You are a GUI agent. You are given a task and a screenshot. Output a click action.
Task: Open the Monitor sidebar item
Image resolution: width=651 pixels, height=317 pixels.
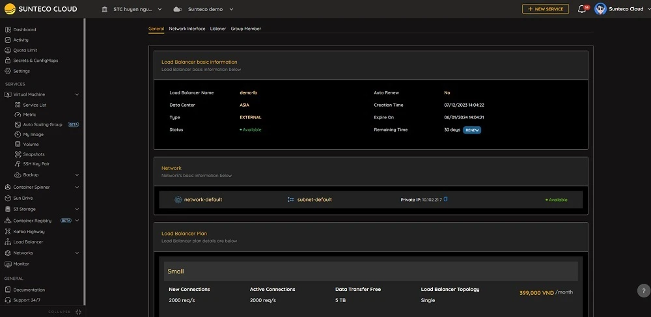21,264
